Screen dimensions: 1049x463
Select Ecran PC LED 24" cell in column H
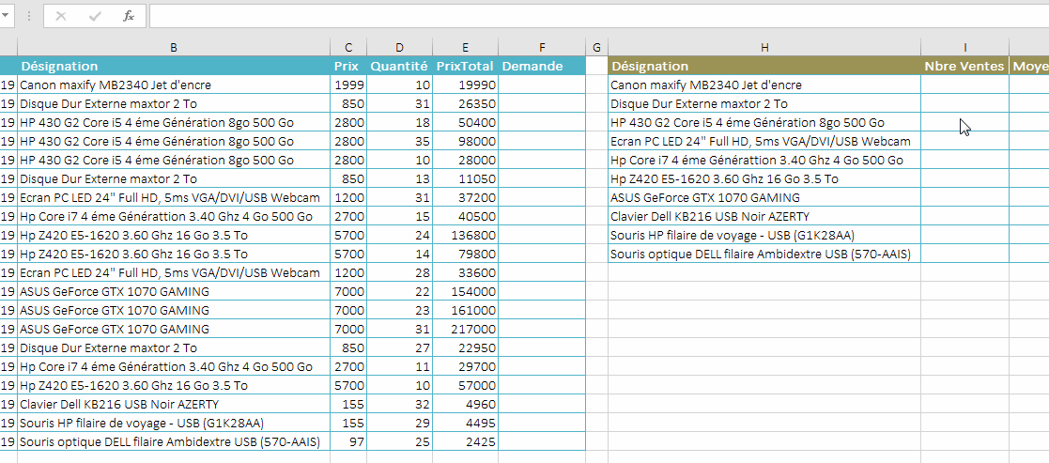tap(764, 141)
